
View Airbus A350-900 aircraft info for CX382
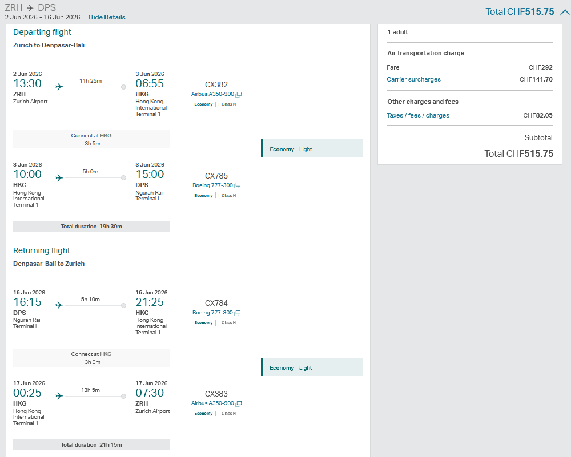[212, 94]
